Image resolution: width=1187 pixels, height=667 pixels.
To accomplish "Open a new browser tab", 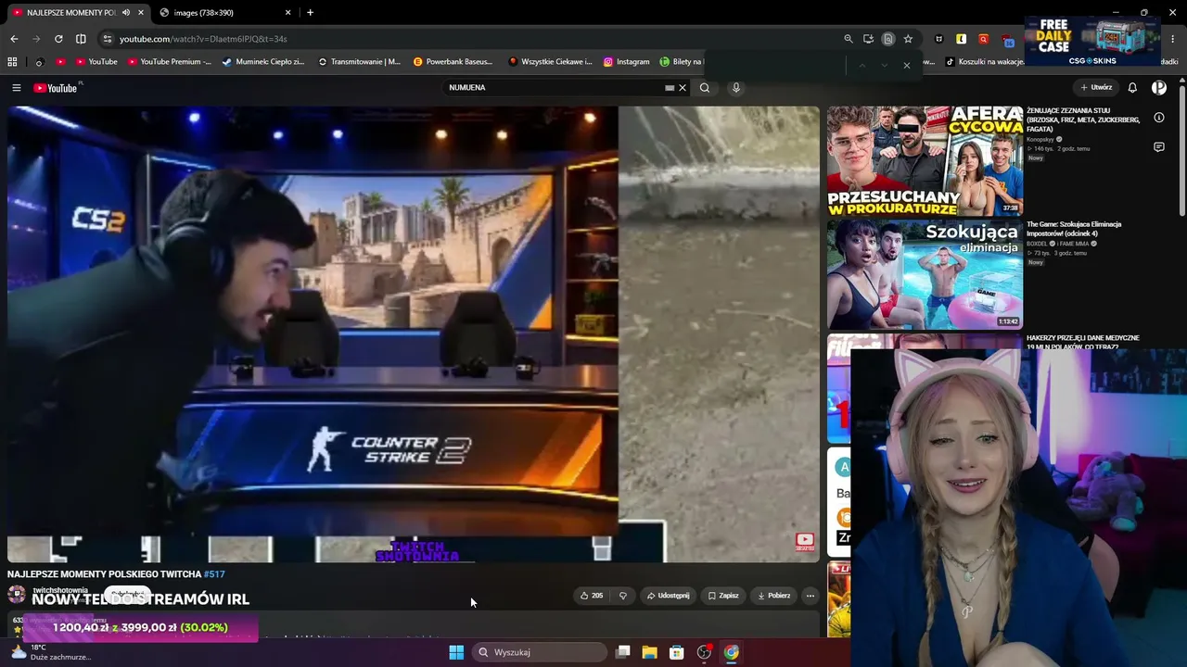I will (x=310, y=13).
